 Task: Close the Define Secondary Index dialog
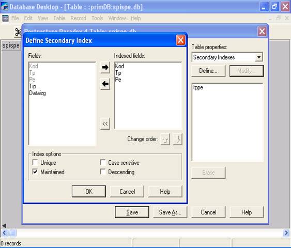point(180,40)
